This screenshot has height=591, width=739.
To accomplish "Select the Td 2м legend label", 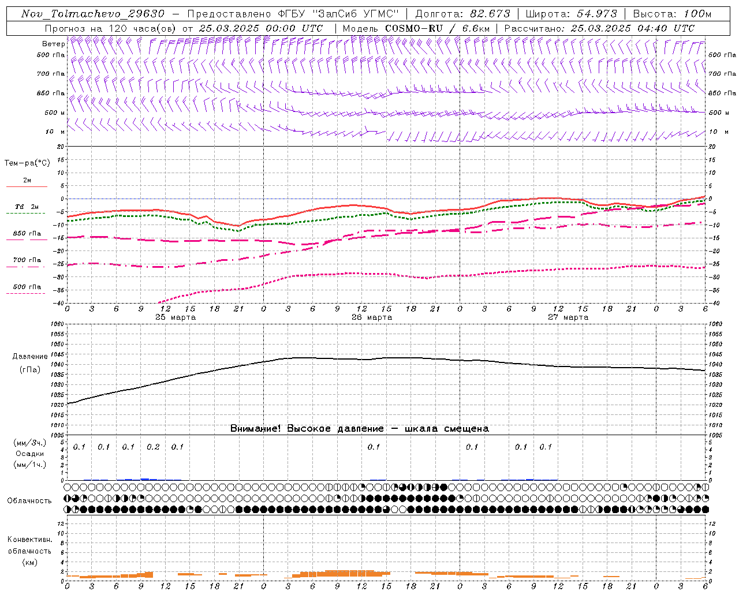I will [x=27, y=207].
